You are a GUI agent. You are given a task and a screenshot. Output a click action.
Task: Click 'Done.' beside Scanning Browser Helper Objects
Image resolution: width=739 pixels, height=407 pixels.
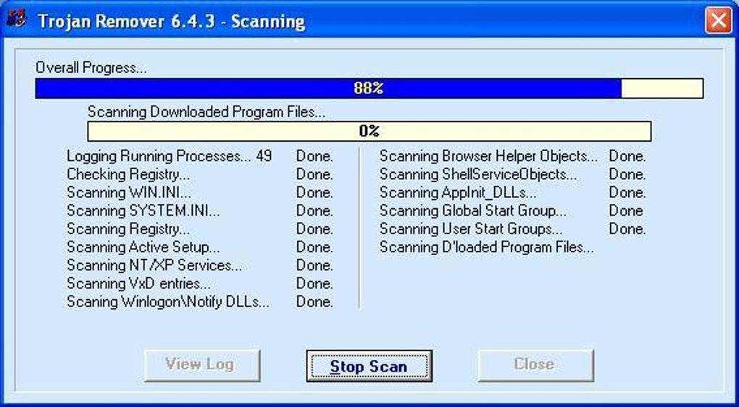pyautogui.click(x=627, y=155)
